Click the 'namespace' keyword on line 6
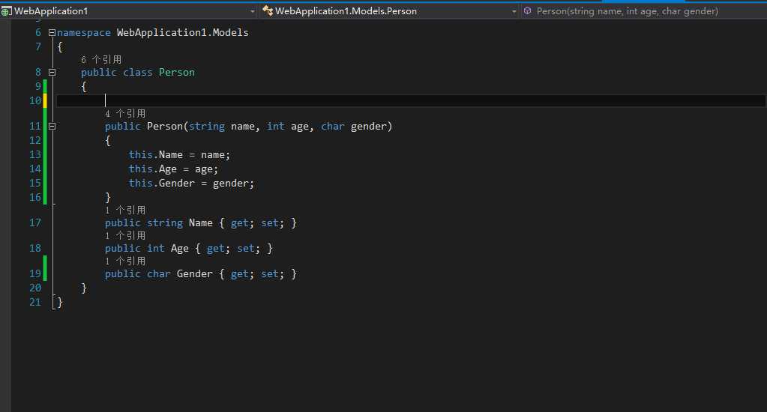 click(x=84, y=33)
